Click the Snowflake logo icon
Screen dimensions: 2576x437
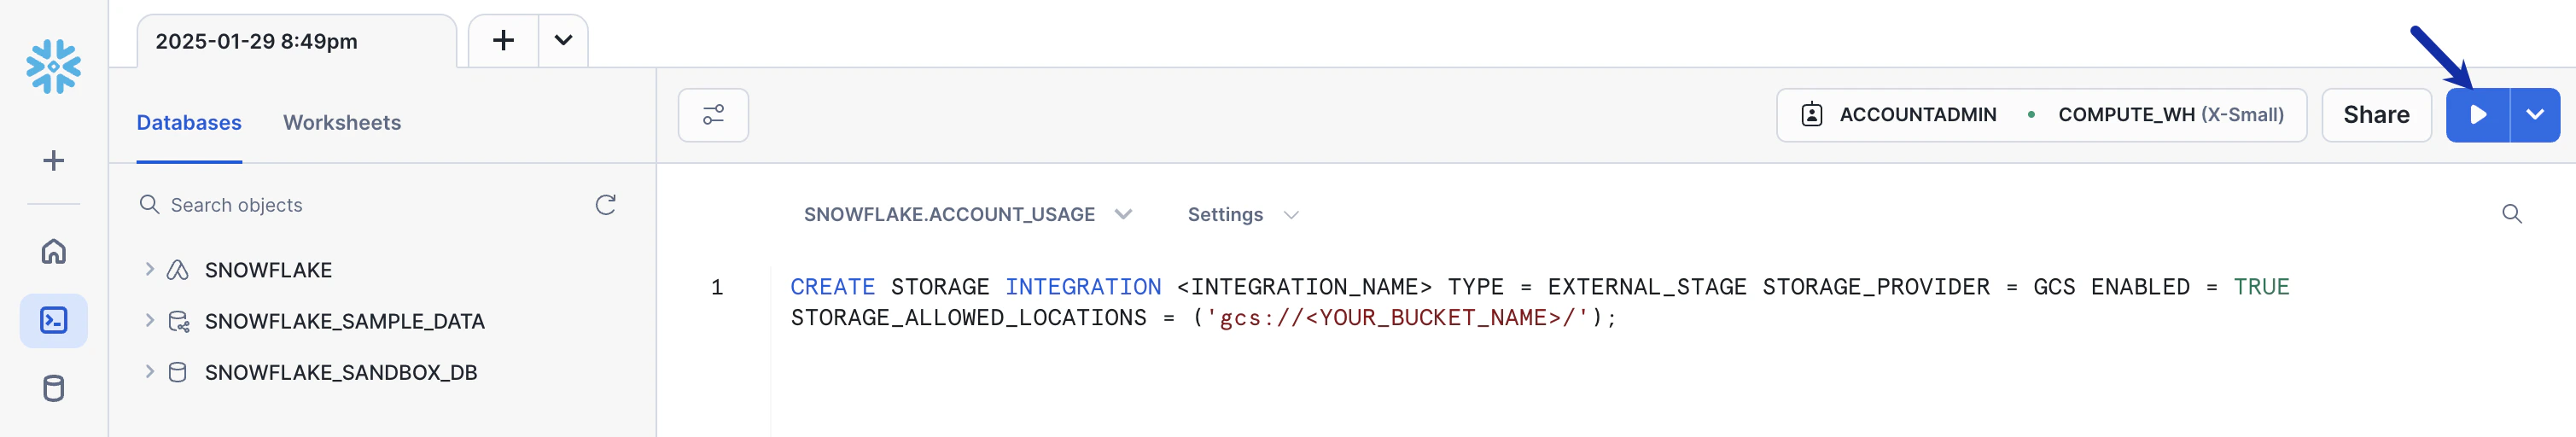[53, 66]
